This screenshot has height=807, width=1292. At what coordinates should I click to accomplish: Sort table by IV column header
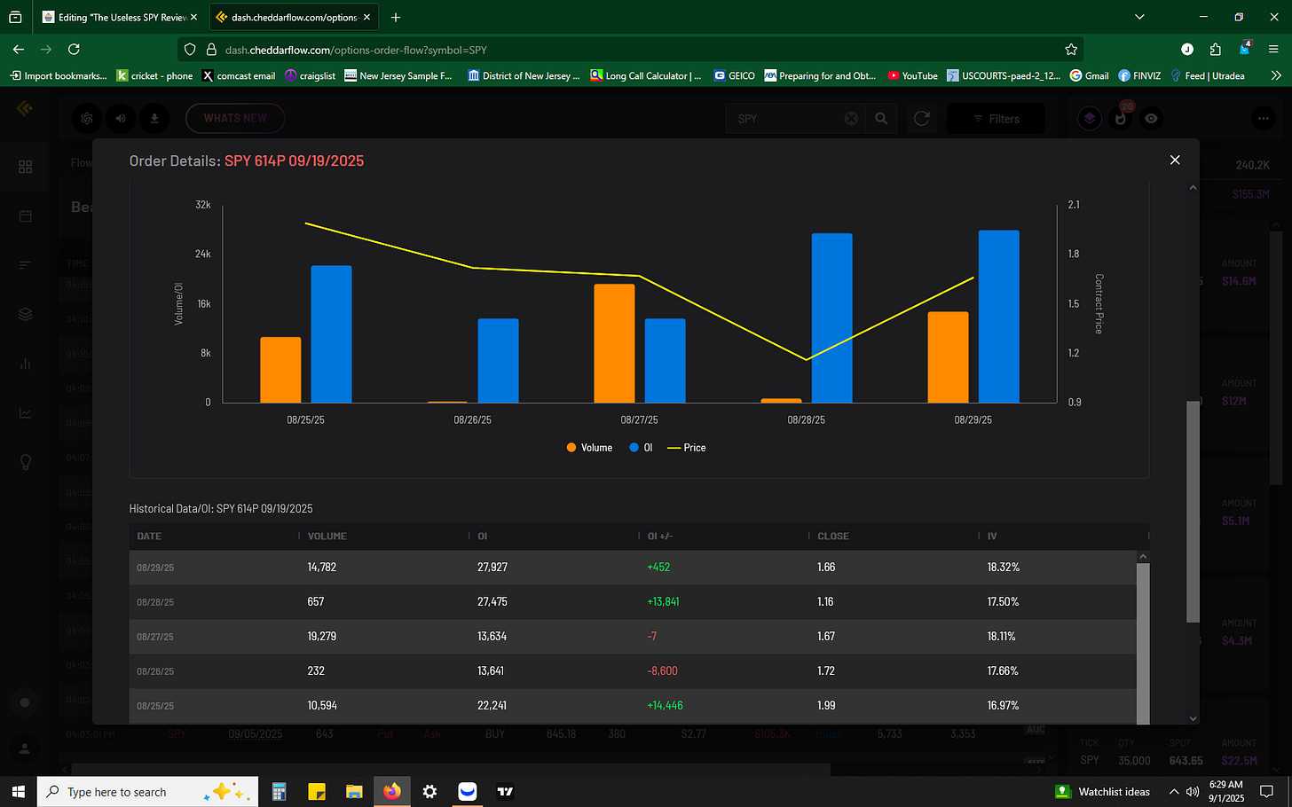pyautogui.click(x=992, y=537)
